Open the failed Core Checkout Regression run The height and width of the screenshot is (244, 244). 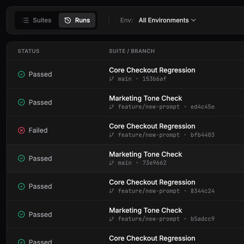(152, 126)
